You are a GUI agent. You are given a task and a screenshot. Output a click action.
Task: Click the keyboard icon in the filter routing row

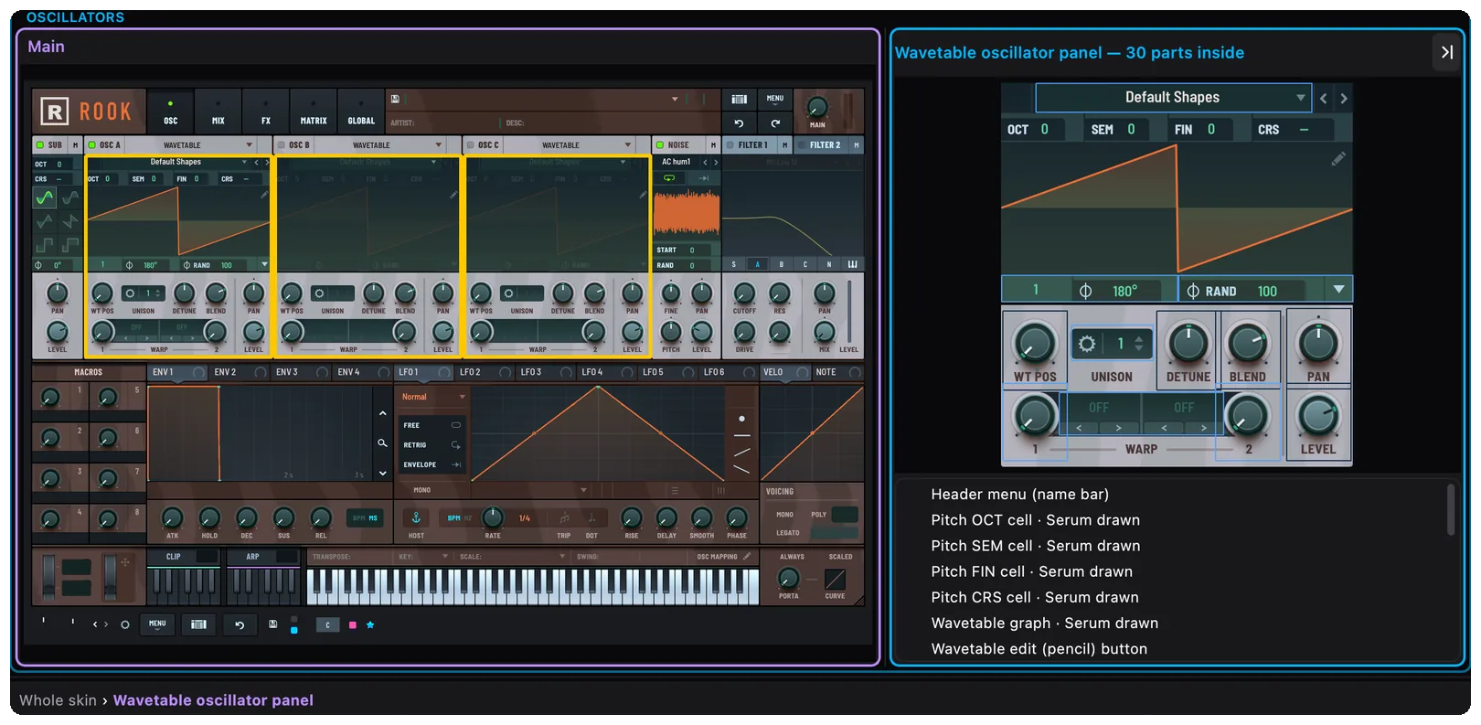click(x=852, y=264)
